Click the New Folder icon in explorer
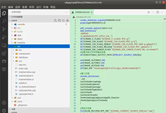The width and height of the screenshot is (166, 113). [x=59, y=20]
